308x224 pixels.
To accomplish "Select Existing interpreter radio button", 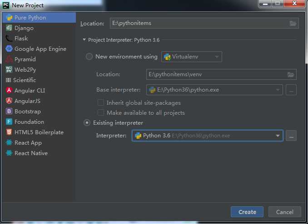I will pyautogui.click(x=87, y=123).
